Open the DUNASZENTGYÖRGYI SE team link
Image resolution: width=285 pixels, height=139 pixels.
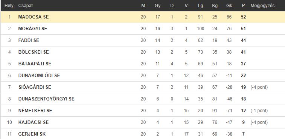pyautogui.click(x=46, y=99)
